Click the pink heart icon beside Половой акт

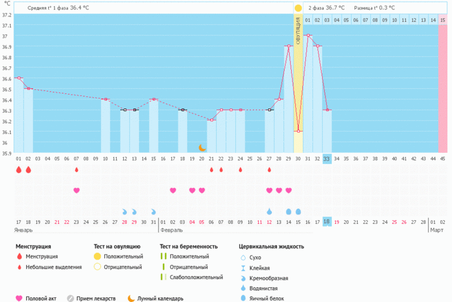[x=19, y=298]
